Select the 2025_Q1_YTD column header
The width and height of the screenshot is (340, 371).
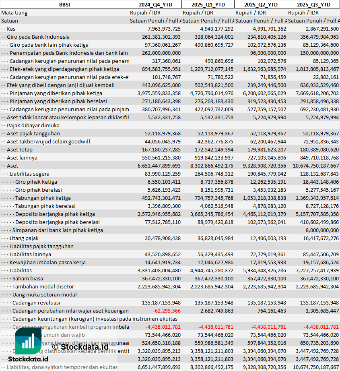click(x=208, y=4)
